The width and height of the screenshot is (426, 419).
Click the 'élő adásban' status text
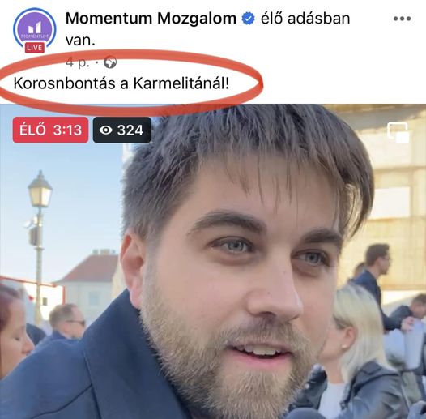pyautogui.click(x=305, y=19)
